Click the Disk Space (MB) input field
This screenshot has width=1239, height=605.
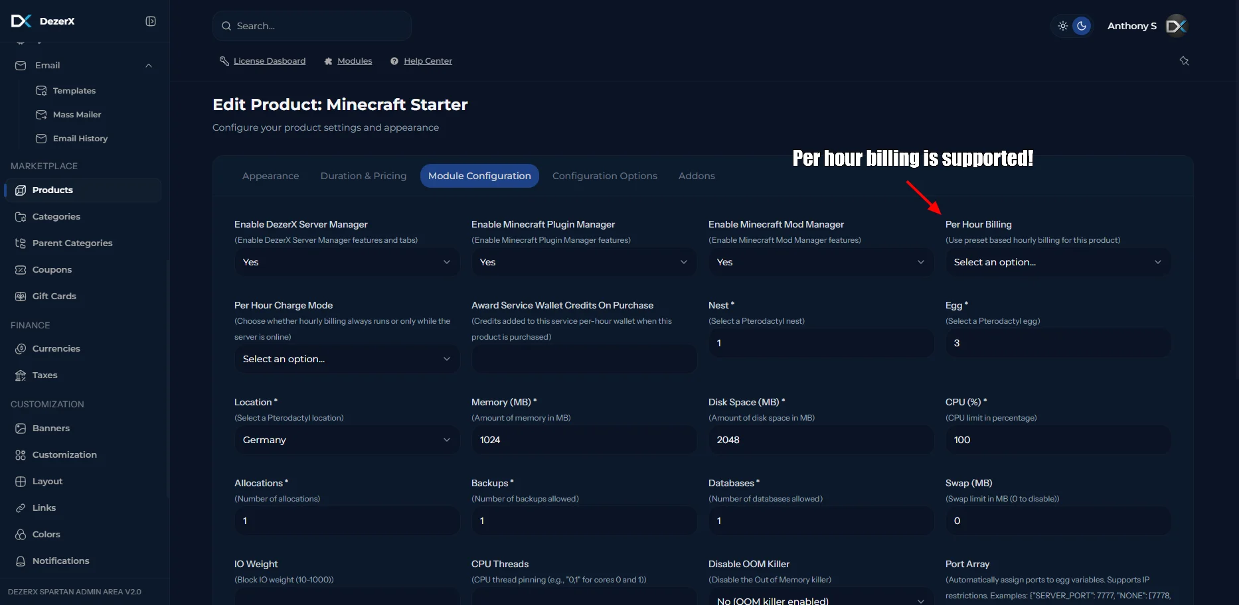(821, 440)
